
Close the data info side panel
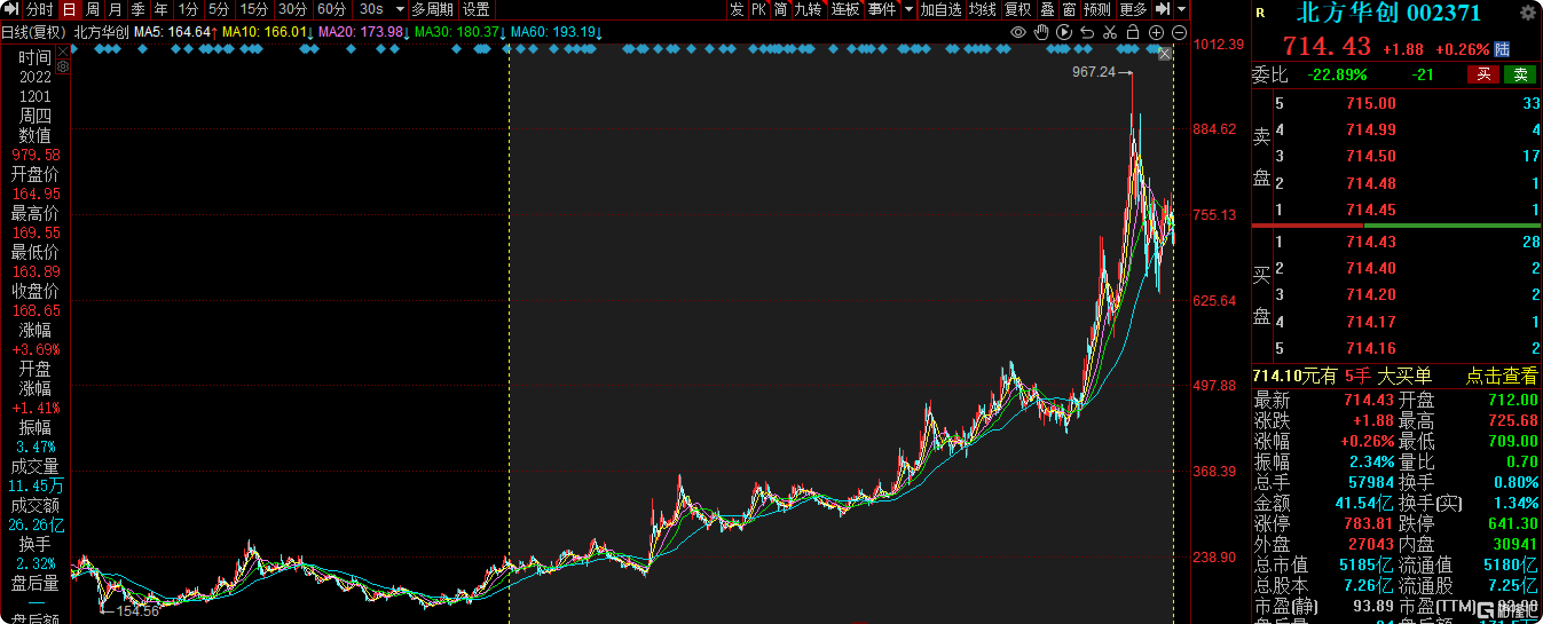pyautogui.click(x=63, y=52)
